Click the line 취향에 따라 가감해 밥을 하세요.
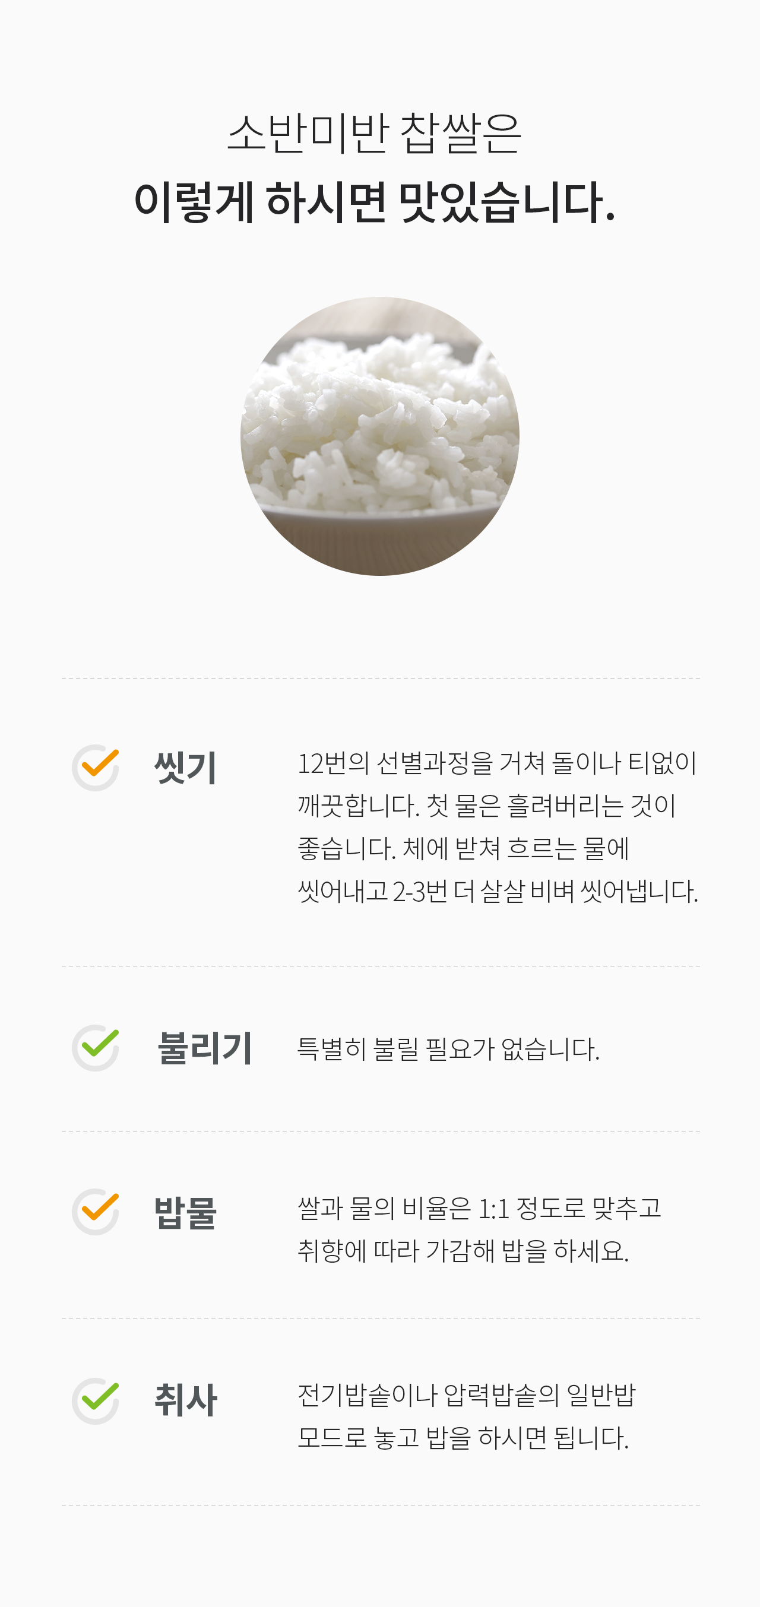 point(463,1251)
